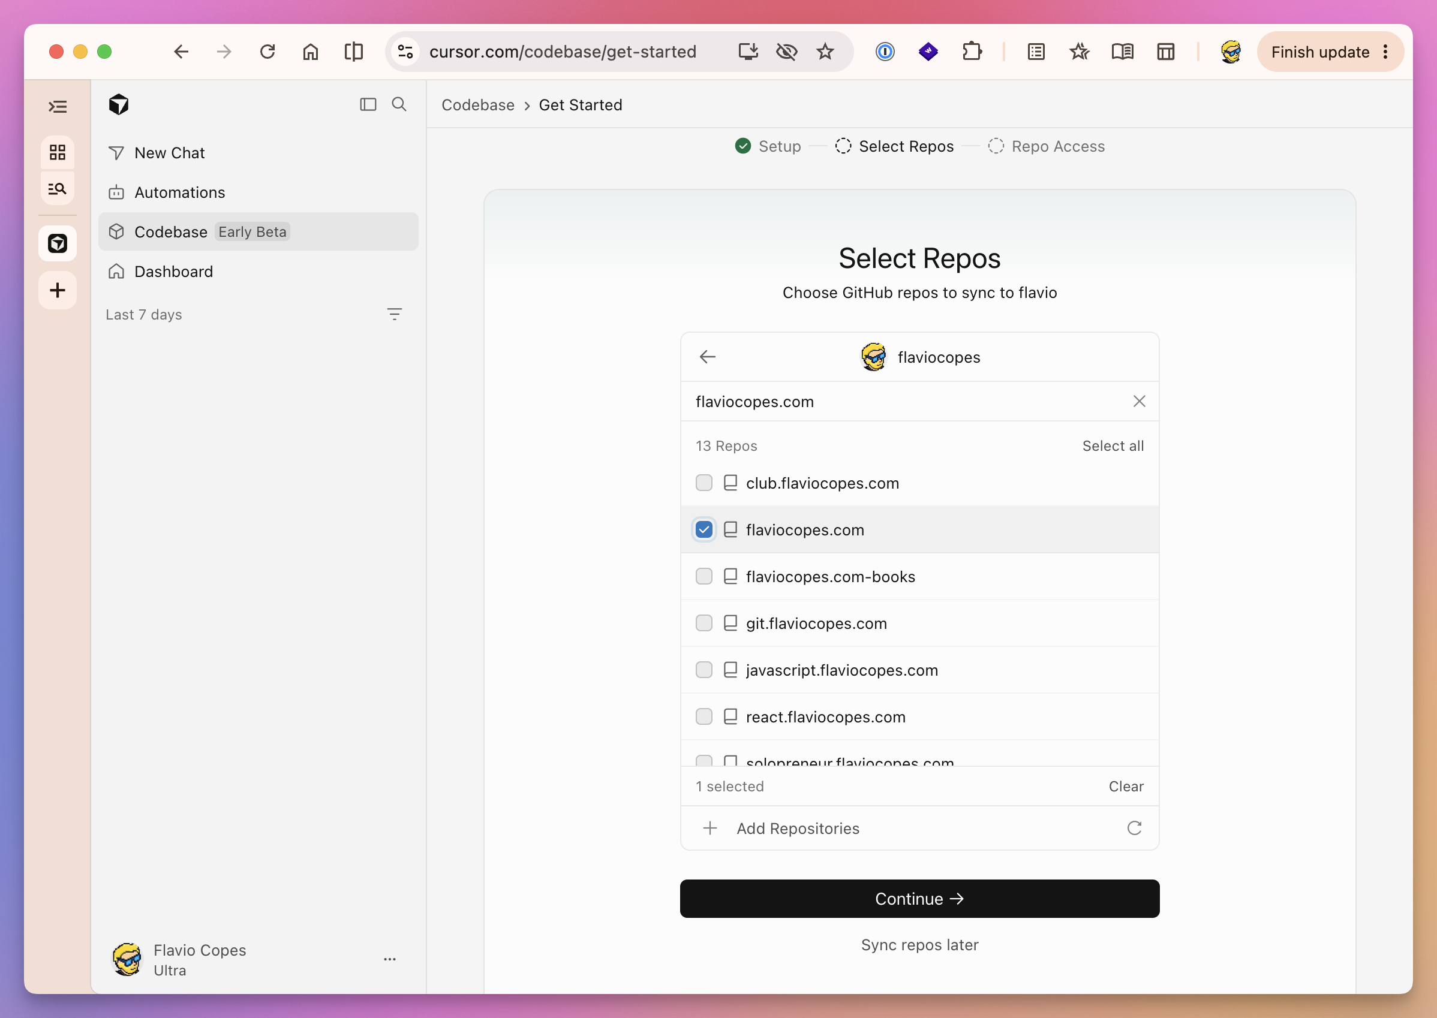Click git.flaviocopes.com repo name
The height and width of the screenshot is (1018, 1437).
[816, 623]
